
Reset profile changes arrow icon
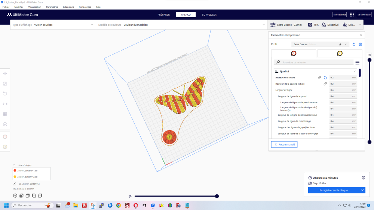[354, 44]
